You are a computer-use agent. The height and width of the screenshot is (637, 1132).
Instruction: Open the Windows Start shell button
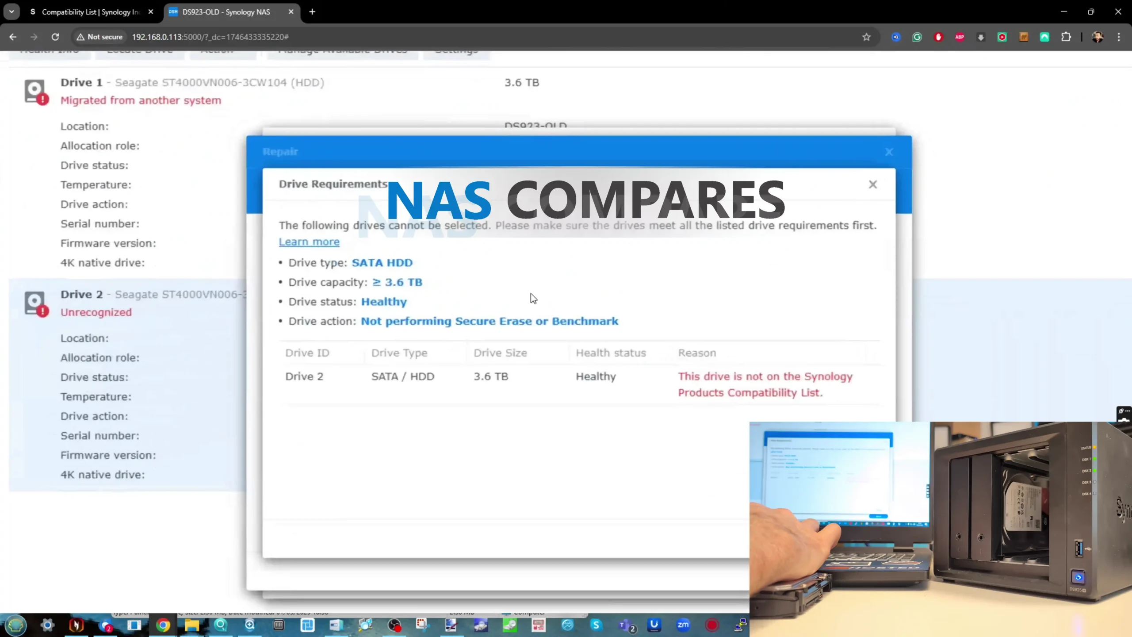point(16,625)
